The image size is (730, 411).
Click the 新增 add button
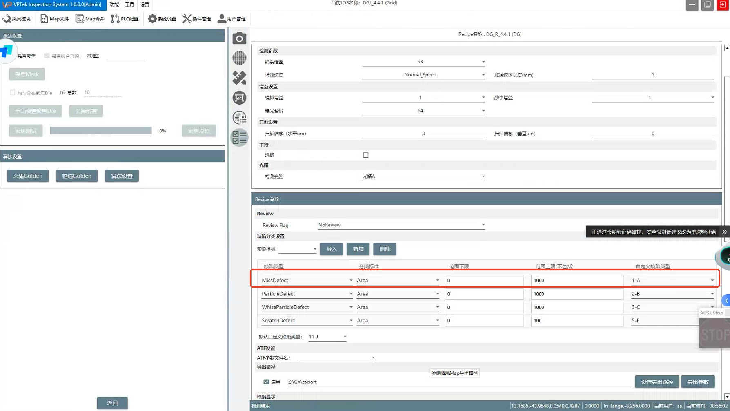pyautogui.click(x=358, y=249)
